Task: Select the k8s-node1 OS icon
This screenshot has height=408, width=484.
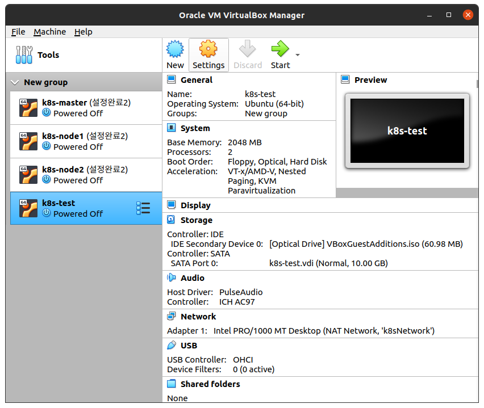Action: (x=28, y=141)
